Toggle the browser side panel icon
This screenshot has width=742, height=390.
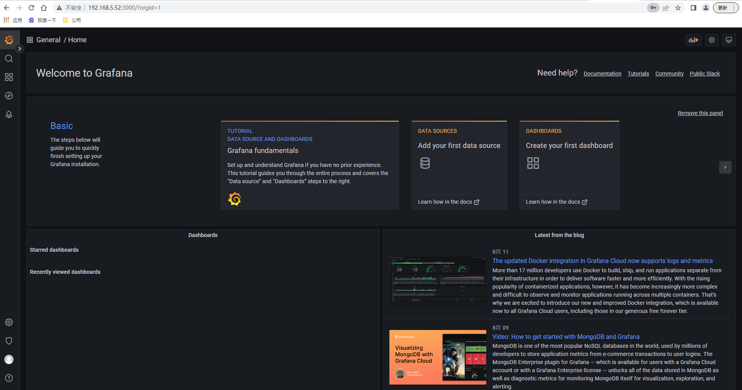(694, 8)
